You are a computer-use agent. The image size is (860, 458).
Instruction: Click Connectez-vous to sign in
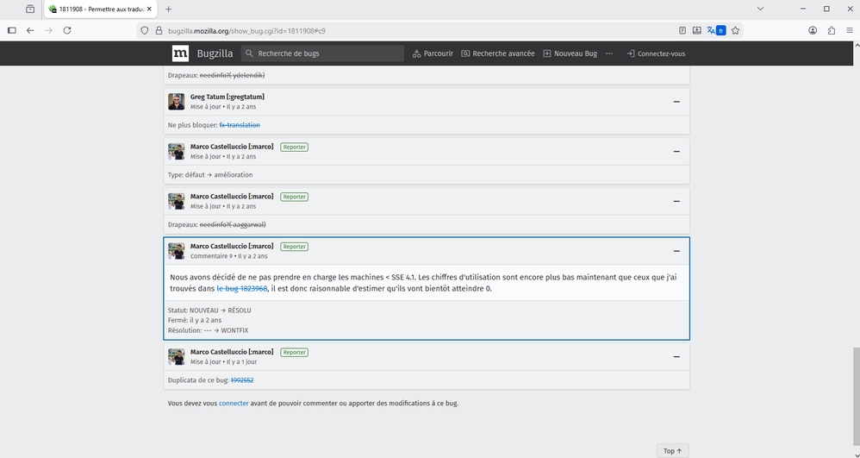point(656,53)
